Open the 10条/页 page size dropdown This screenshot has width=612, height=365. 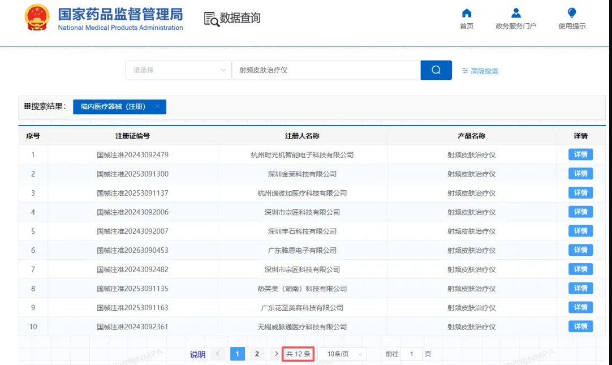tap(342, 354)
